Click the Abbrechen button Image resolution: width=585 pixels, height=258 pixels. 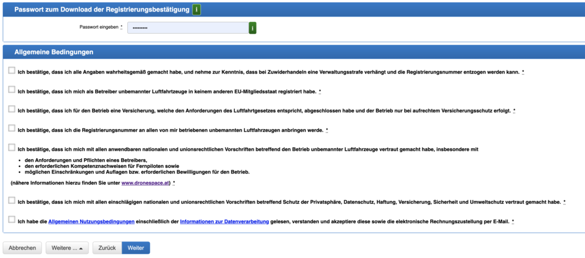pyautogui.click(x=22, y=248)
